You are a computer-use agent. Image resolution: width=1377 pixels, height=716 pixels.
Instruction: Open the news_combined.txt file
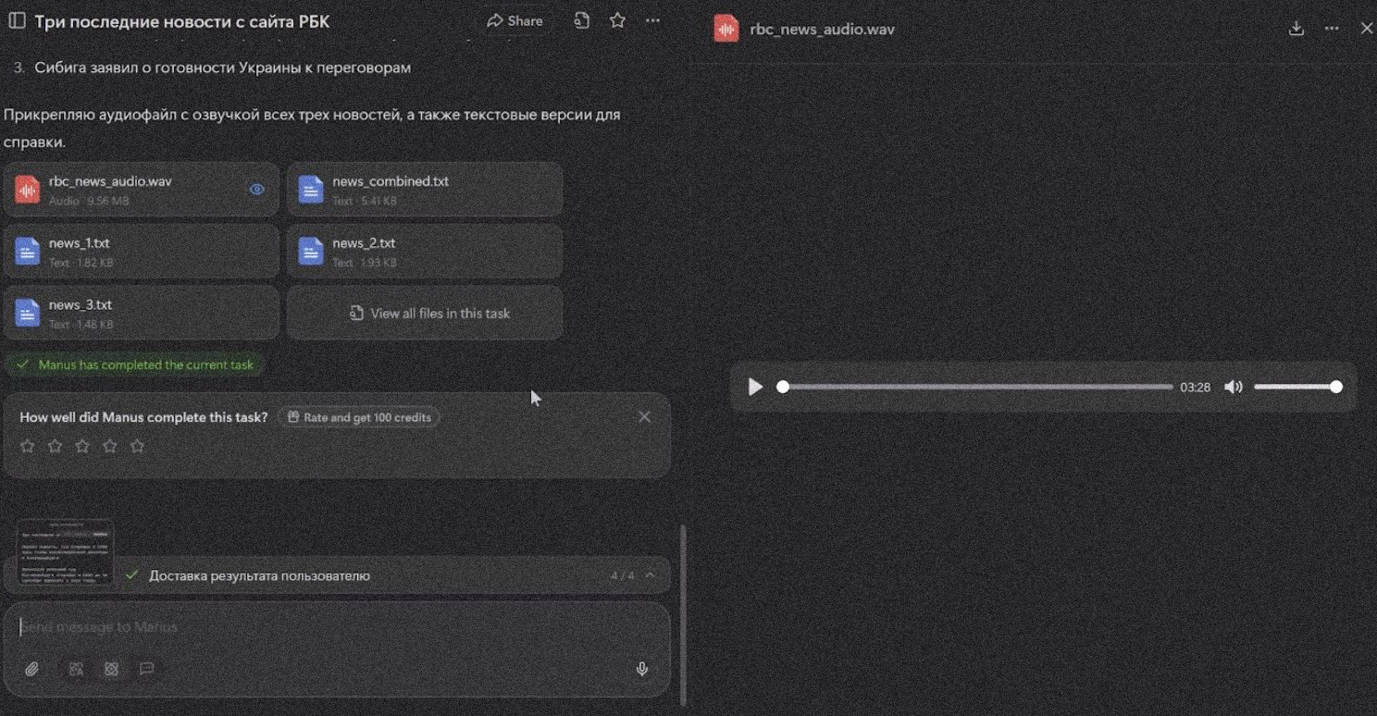[425, 190]
